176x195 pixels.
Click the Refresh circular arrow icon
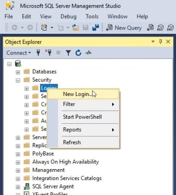[x=78, y=53]
